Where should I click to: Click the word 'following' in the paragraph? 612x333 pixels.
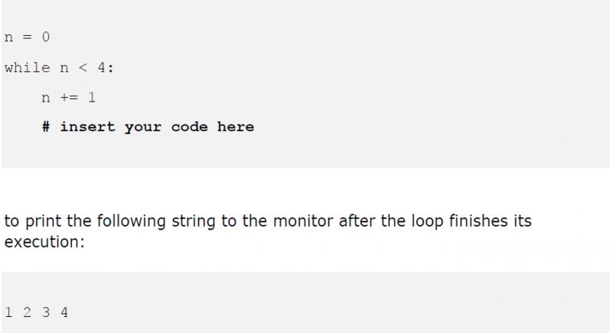pyautogui.click(x=131, y=221)
